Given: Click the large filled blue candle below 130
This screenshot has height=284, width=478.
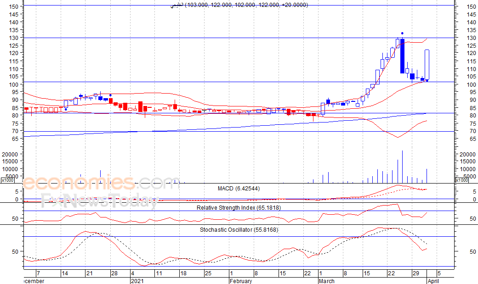Looking at the screenshot, I should pyautogui.click(x=403, y=56).
